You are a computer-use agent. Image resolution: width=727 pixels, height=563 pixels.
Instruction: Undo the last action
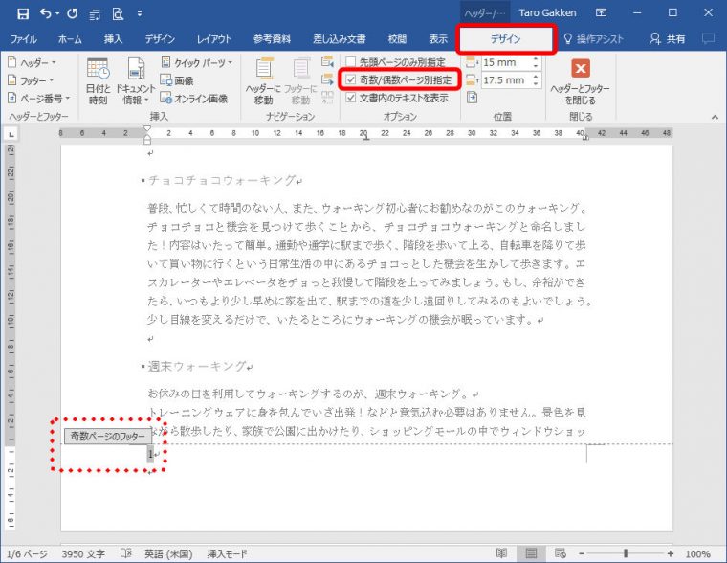tap(46, 13)
